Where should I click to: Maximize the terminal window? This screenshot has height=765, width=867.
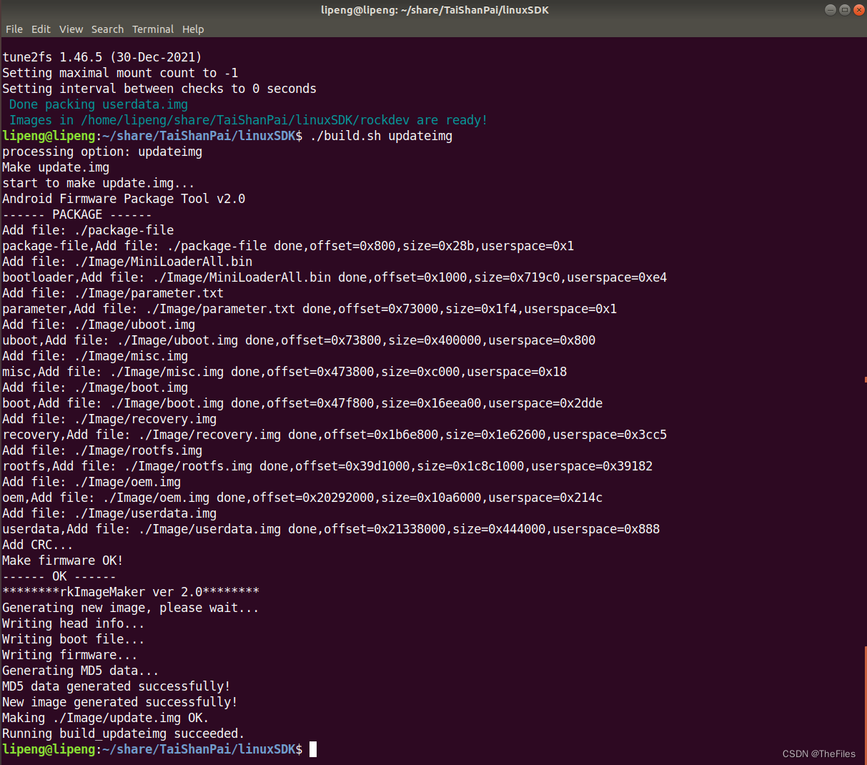tap(844, 9)
